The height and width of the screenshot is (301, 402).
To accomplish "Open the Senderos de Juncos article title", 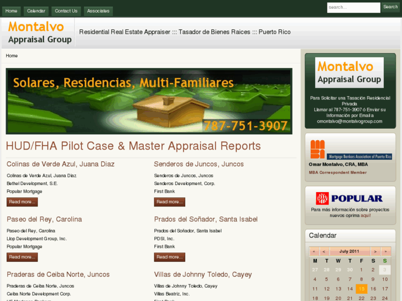I will click(x=199, y=164).
